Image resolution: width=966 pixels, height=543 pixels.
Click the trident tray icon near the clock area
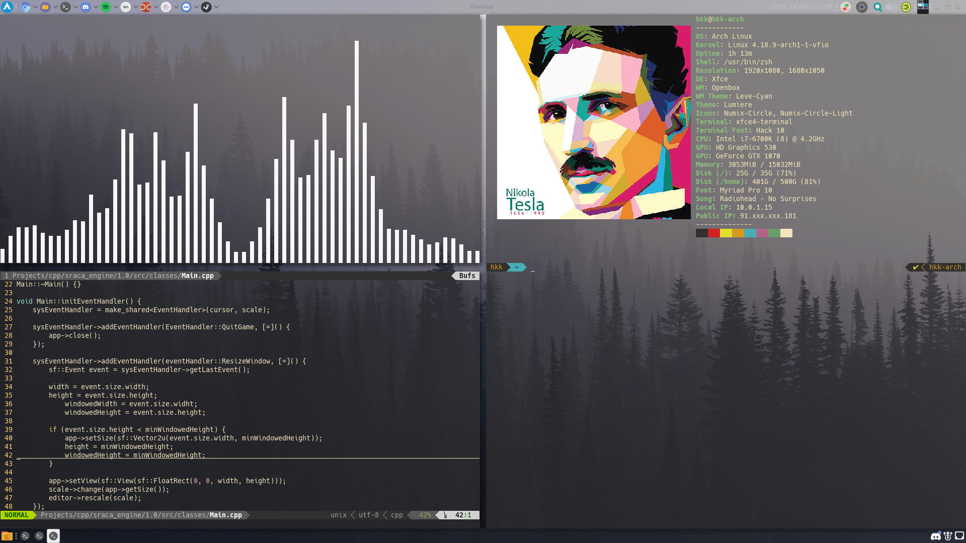(947, 536)
